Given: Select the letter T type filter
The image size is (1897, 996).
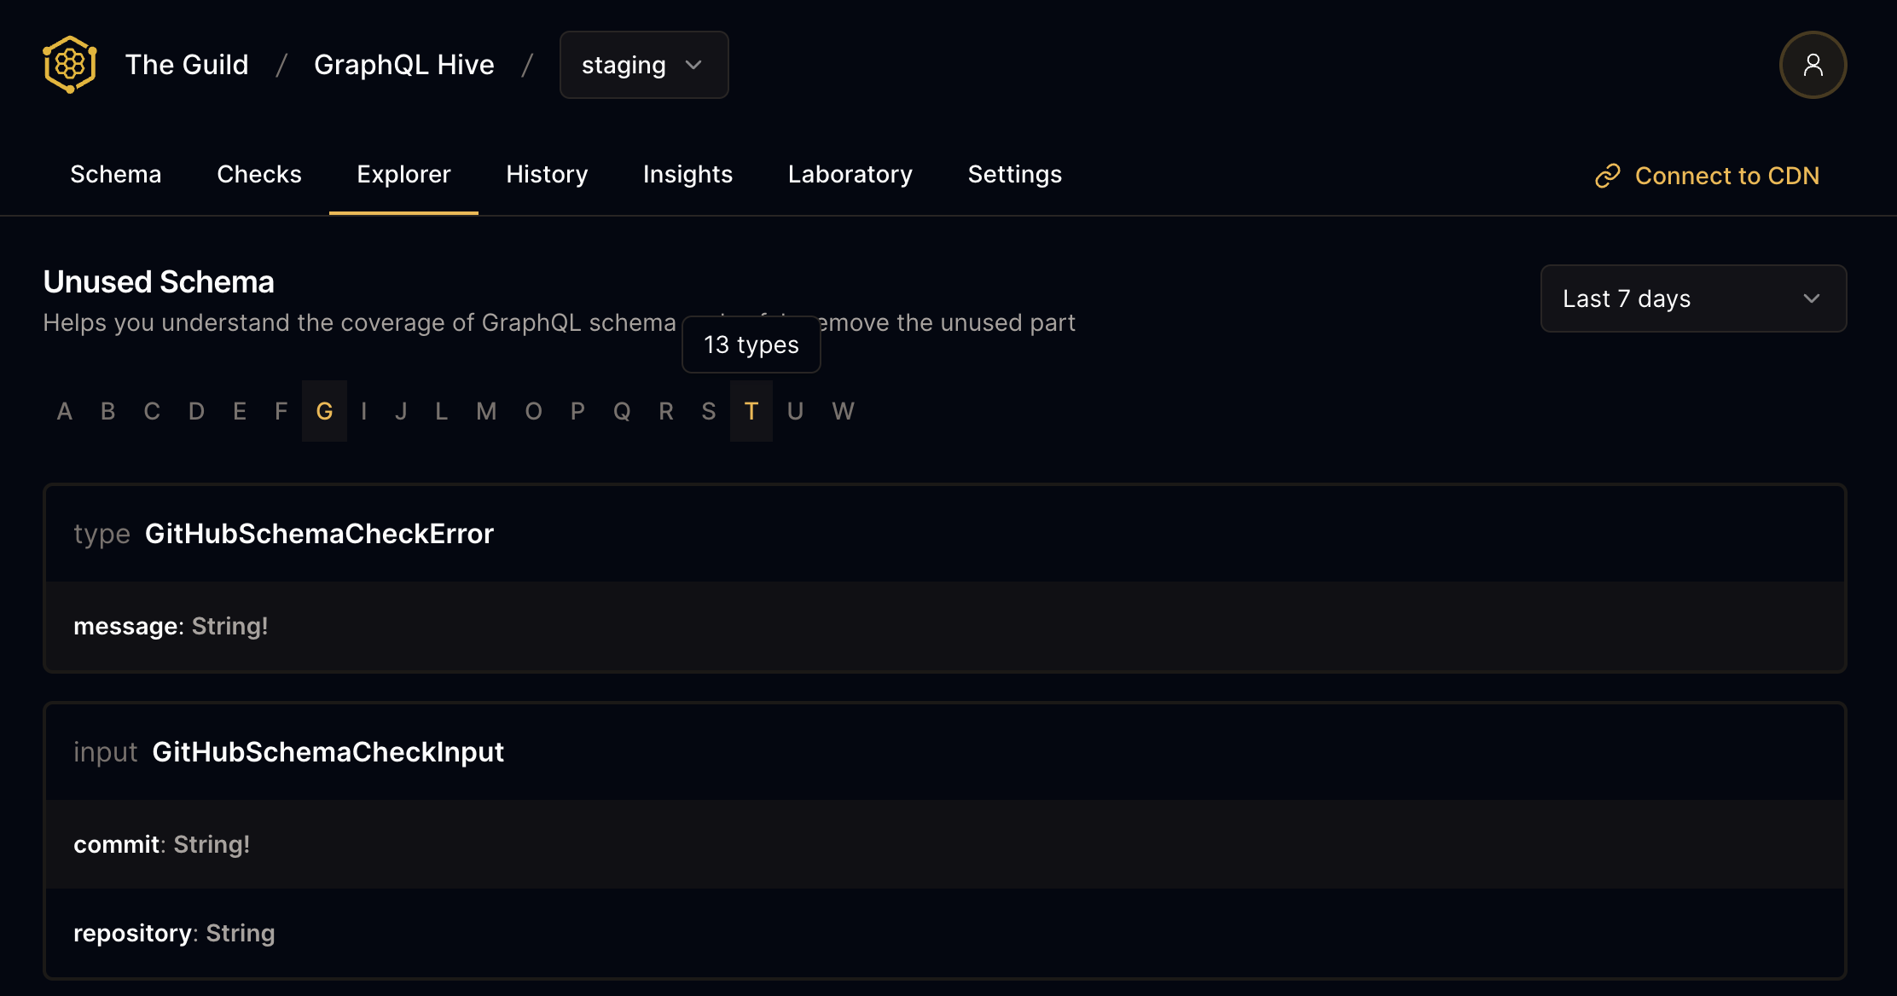Looking at the screenshot, I should 751,411.
